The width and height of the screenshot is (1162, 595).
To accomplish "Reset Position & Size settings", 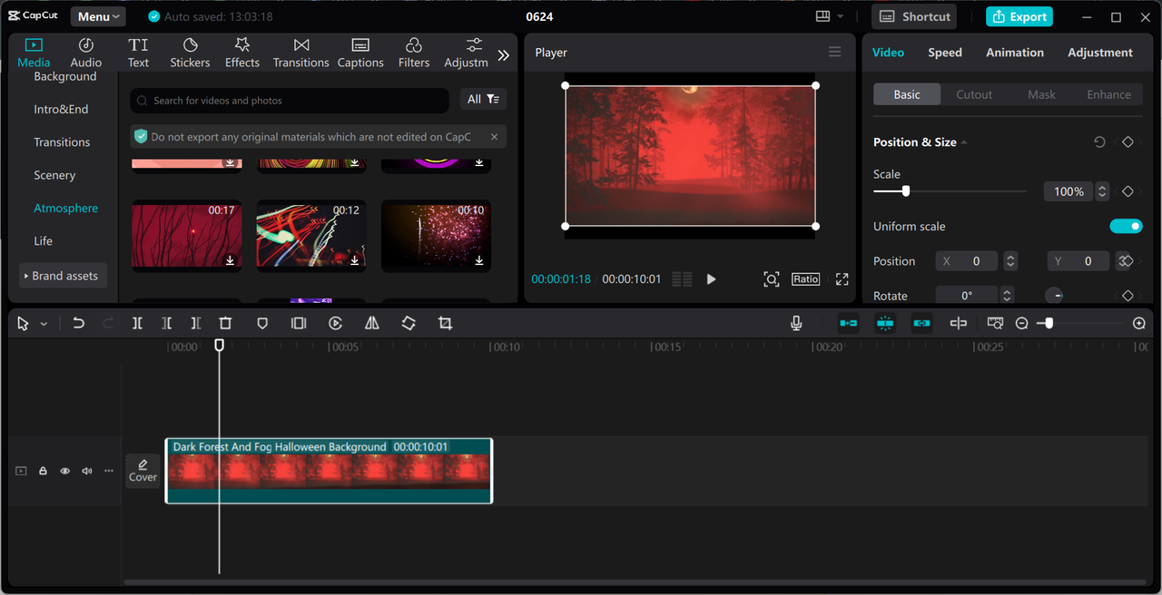I will [1099, 142].
